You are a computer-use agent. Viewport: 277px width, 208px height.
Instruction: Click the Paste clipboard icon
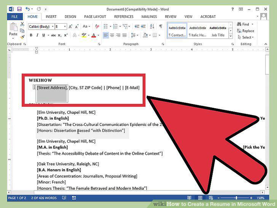click(x=13, y=27)
